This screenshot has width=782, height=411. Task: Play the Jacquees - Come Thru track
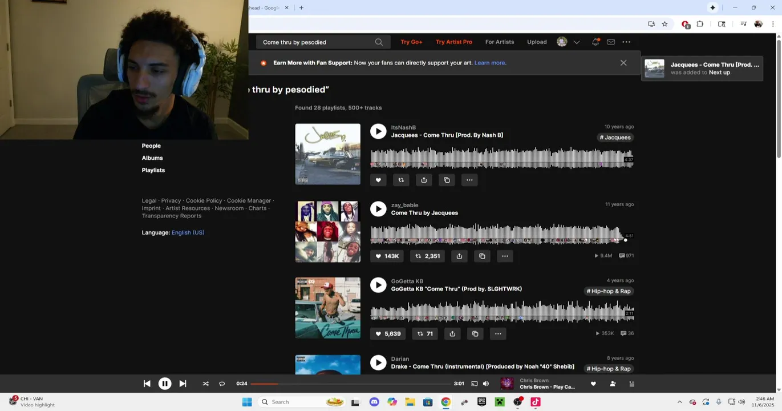click(x=378, y=131)
